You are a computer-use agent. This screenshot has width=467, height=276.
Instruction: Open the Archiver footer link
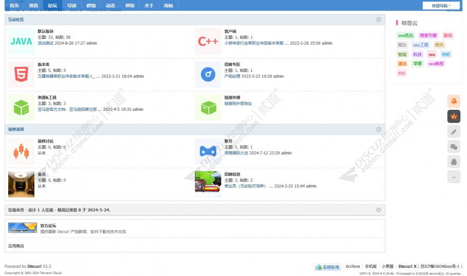point(353,266)
